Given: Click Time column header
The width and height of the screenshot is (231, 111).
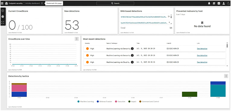Looking at the screenshot, I should tap(138, 43).
